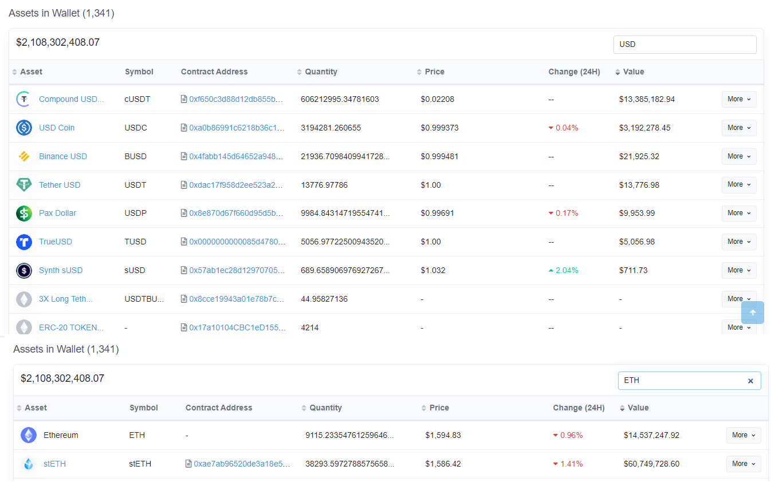Screen dimensions: 771x482
Task: Open contract address 0xa0b86991c6218b36c1...
Action: [237, 128]
